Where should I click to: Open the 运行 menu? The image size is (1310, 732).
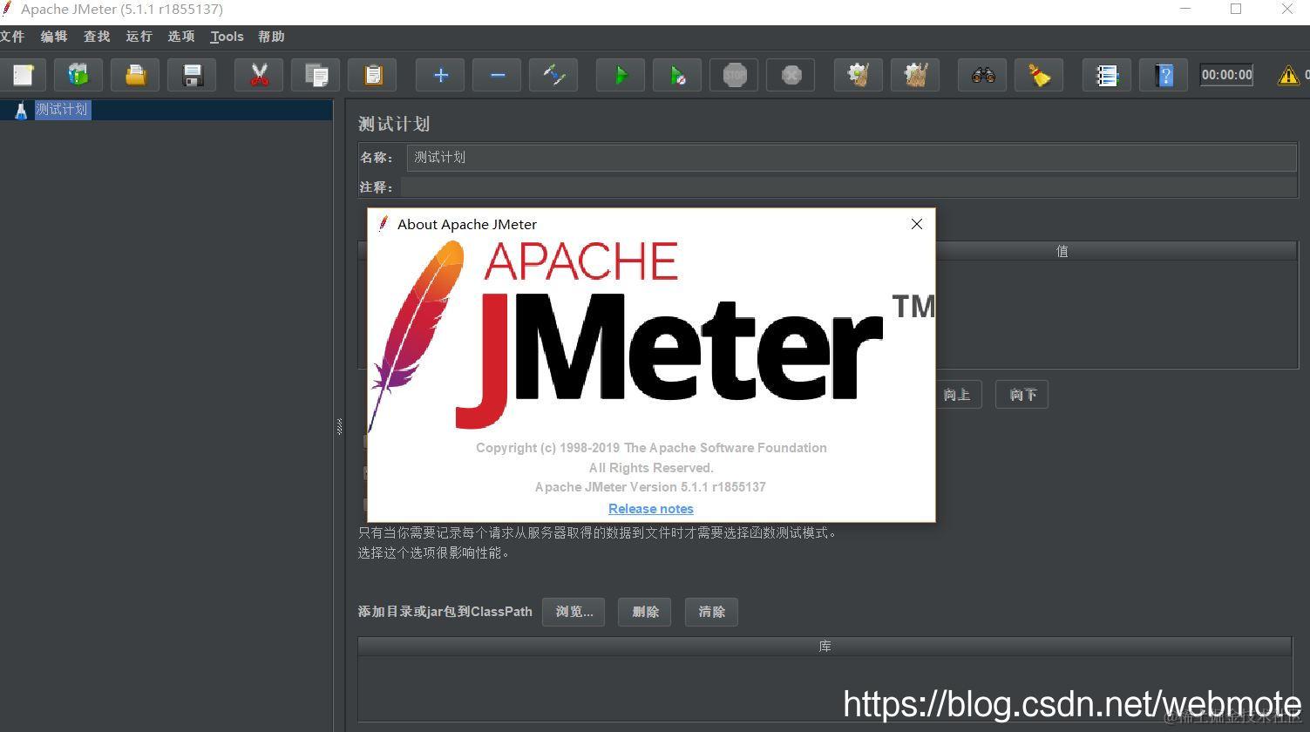139,37
